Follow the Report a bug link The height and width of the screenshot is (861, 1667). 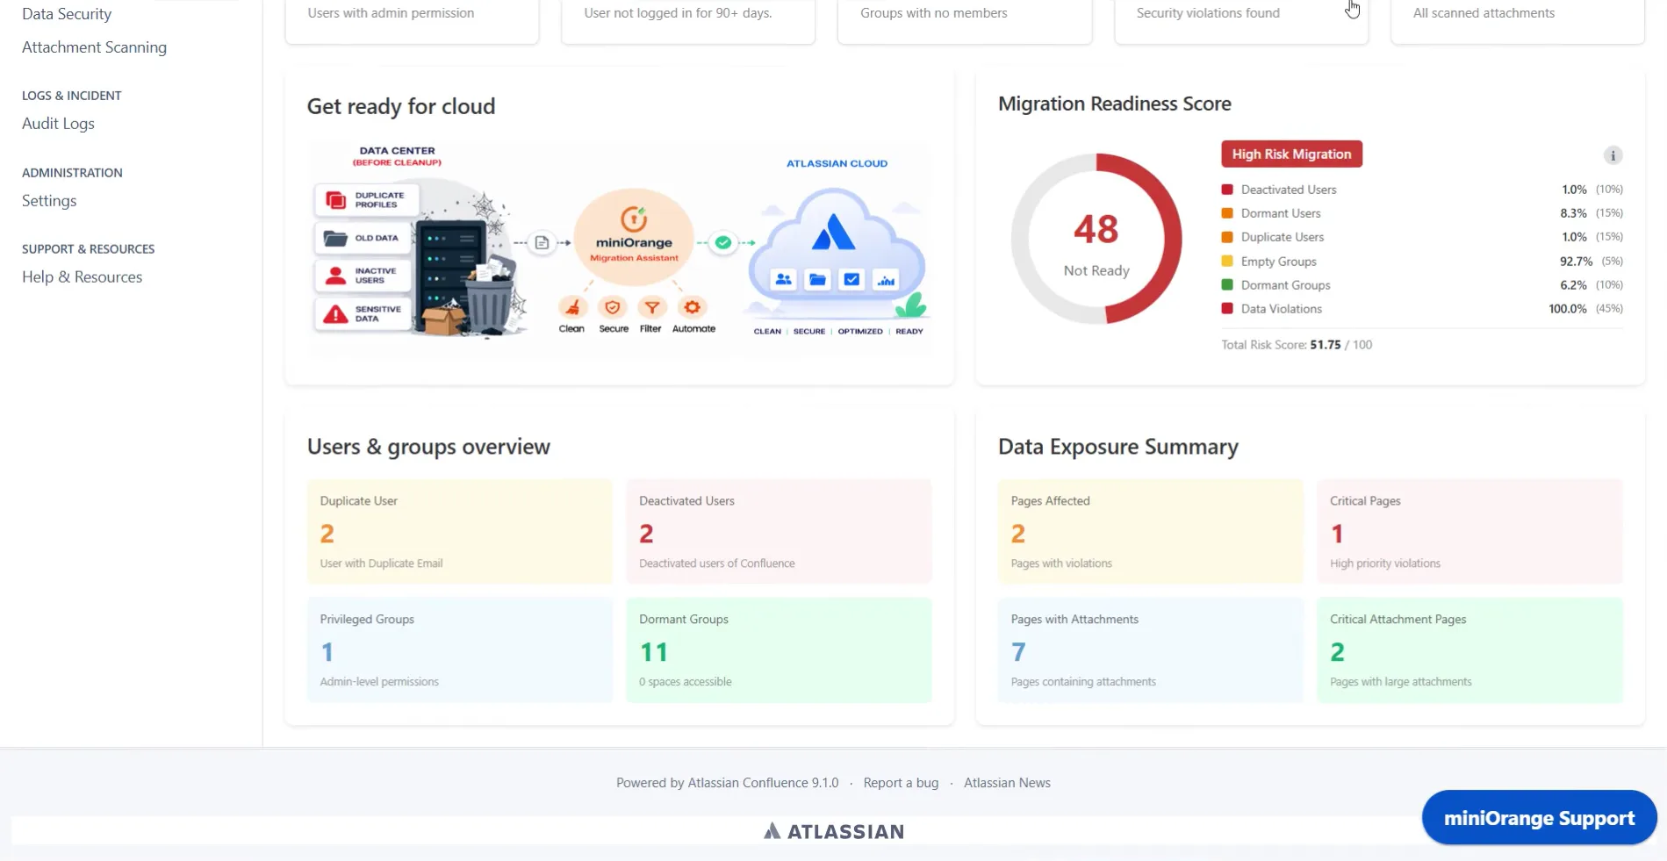901,783
